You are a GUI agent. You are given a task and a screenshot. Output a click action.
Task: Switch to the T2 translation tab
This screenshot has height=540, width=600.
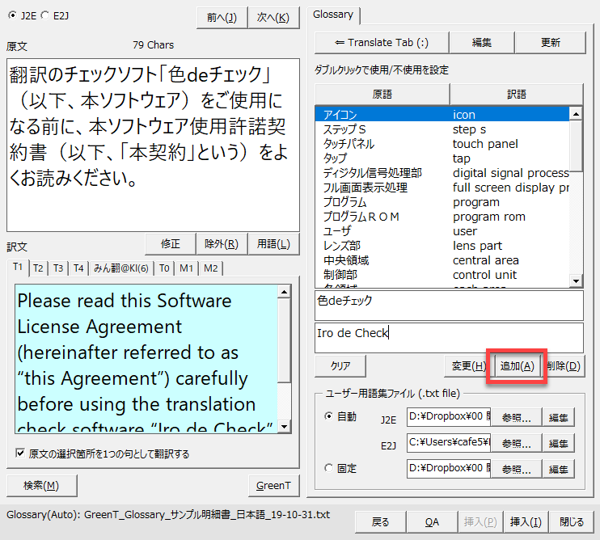tap(38, 268)
